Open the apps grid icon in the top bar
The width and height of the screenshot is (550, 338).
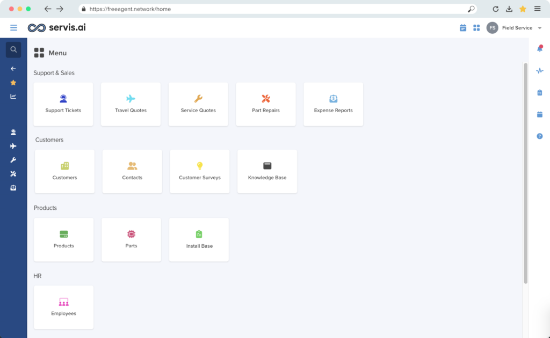coord(476,27)
